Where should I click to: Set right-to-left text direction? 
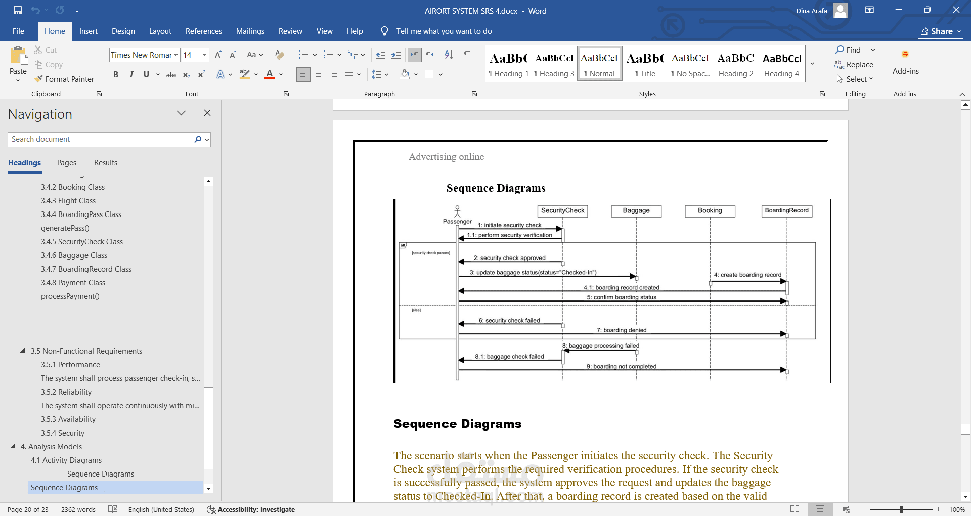click(x=430, y=55)
